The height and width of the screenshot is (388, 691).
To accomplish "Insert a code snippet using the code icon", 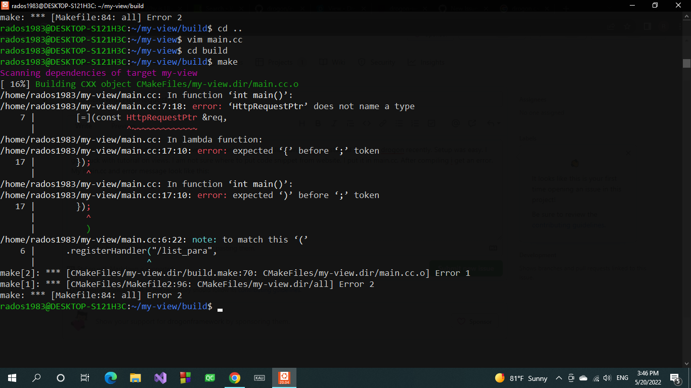I will tap(368, 123).
